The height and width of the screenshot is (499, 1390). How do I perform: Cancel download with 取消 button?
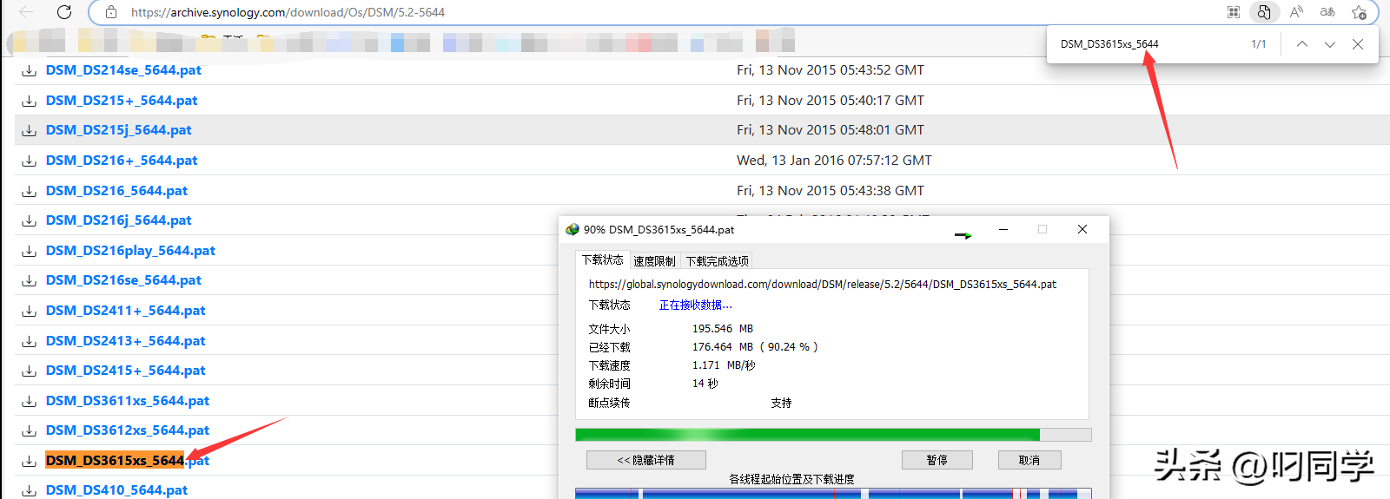(x=1029, y=460)
